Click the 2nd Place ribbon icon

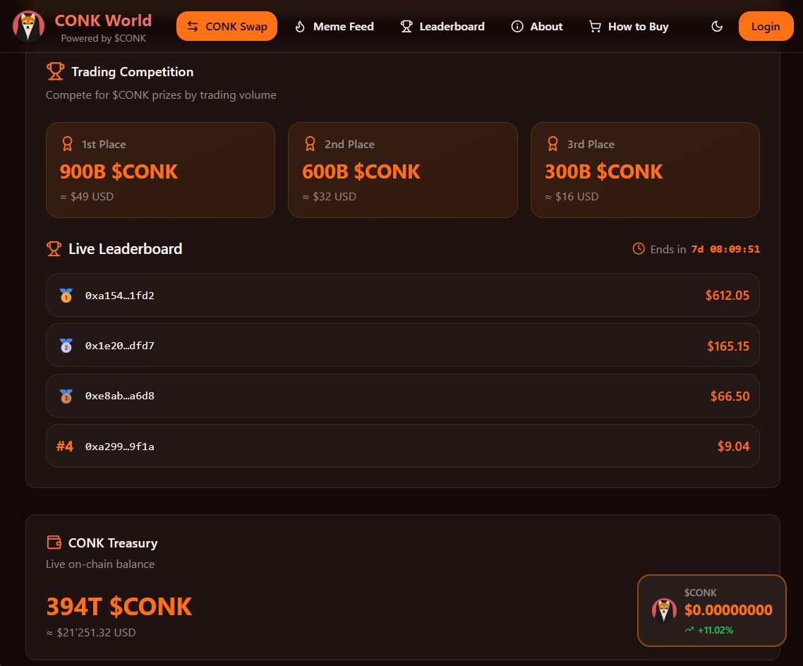(310, 144)
